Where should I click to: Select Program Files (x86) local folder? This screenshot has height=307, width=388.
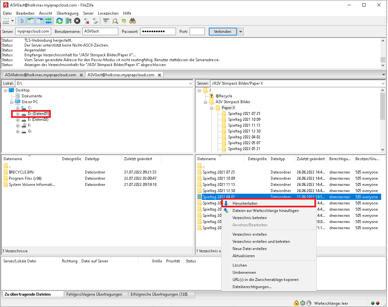(25, 178)
